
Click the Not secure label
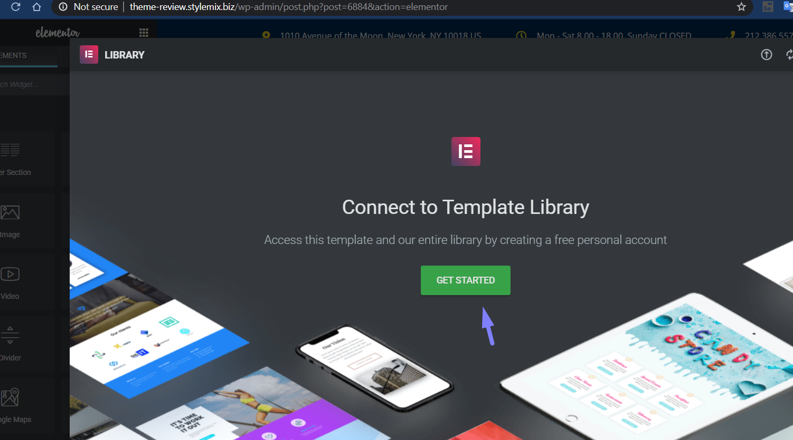pos(96,7)
